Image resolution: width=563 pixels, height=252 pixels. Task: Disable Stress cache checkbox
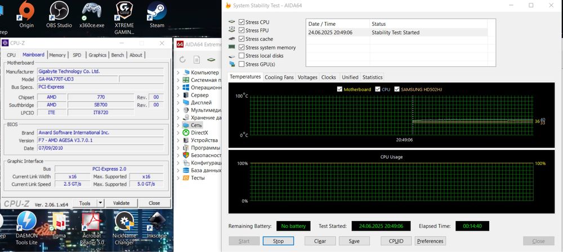click(x=242, y=39)
